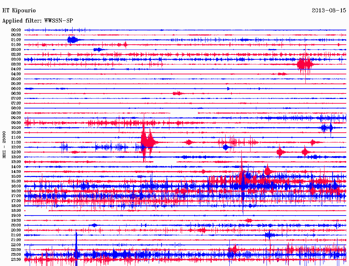Click the 06:00 time label
The image size is (349, 266).
(16, 89)
